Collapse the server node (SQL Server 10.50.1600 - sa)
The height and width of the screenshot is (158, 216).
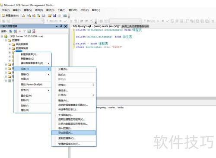click(2, 36)
